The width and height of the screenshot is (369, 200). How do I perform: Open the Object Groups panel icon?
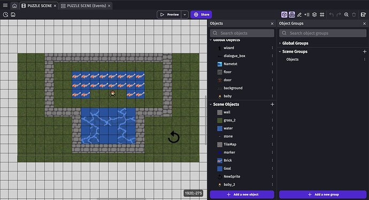pos(292,14)
